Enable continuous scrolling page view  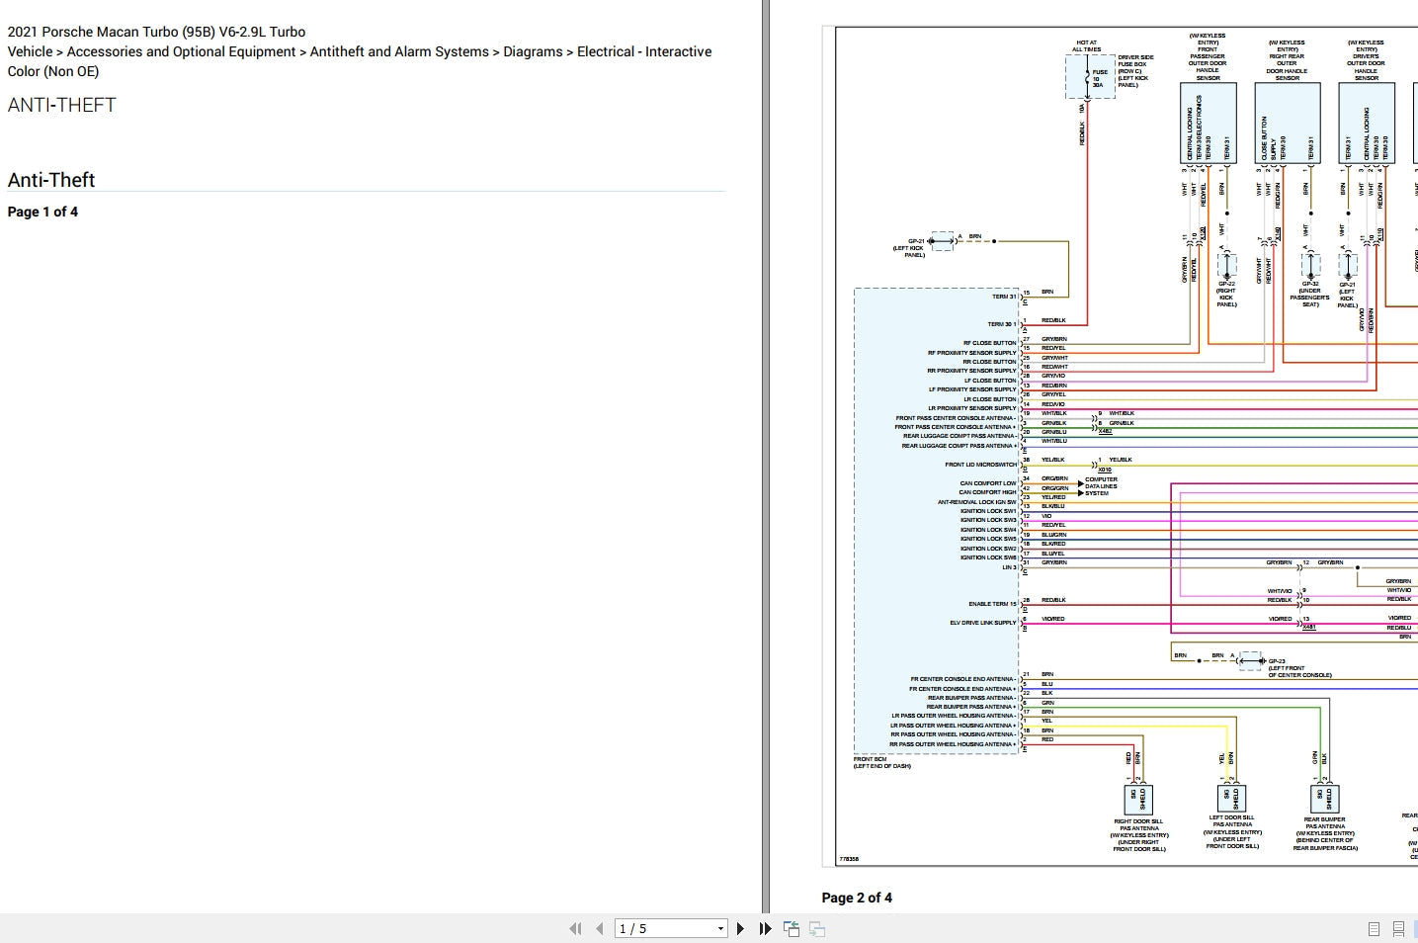click(1398, 929)
